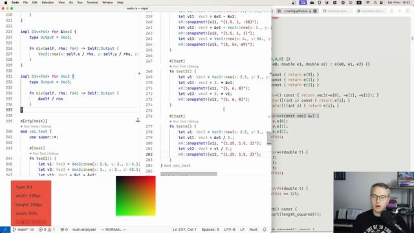Click rust-analyzer in the status bar
The image size is (414, 233).
pos(84,230)
